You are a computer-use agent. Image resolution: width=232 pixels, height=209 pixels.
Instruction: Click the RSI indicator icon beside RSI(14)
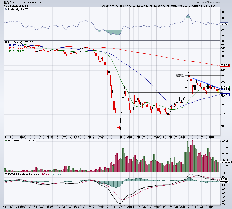[6, 9]
